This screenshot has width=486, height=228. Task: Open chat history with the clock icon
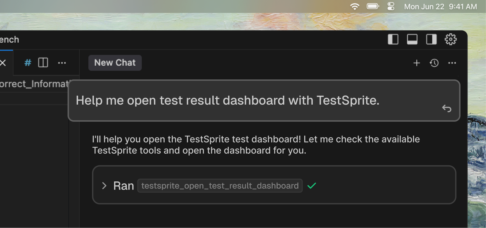click(434, 63)
